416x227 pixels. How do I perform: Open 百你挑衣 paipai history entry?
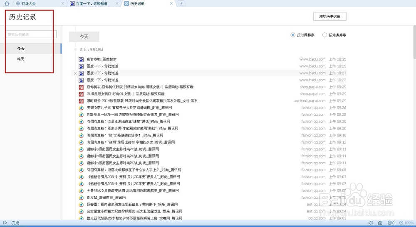pos(140,87)
